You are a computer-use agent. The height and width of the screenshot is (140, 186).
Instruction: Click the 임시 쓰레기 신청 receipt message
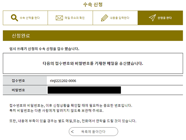(x=44, y=49)
